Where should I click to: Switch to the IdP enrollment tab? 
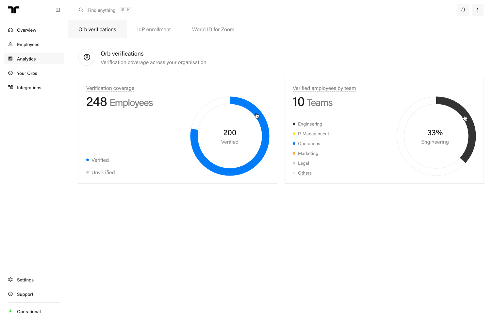[154, 29]
